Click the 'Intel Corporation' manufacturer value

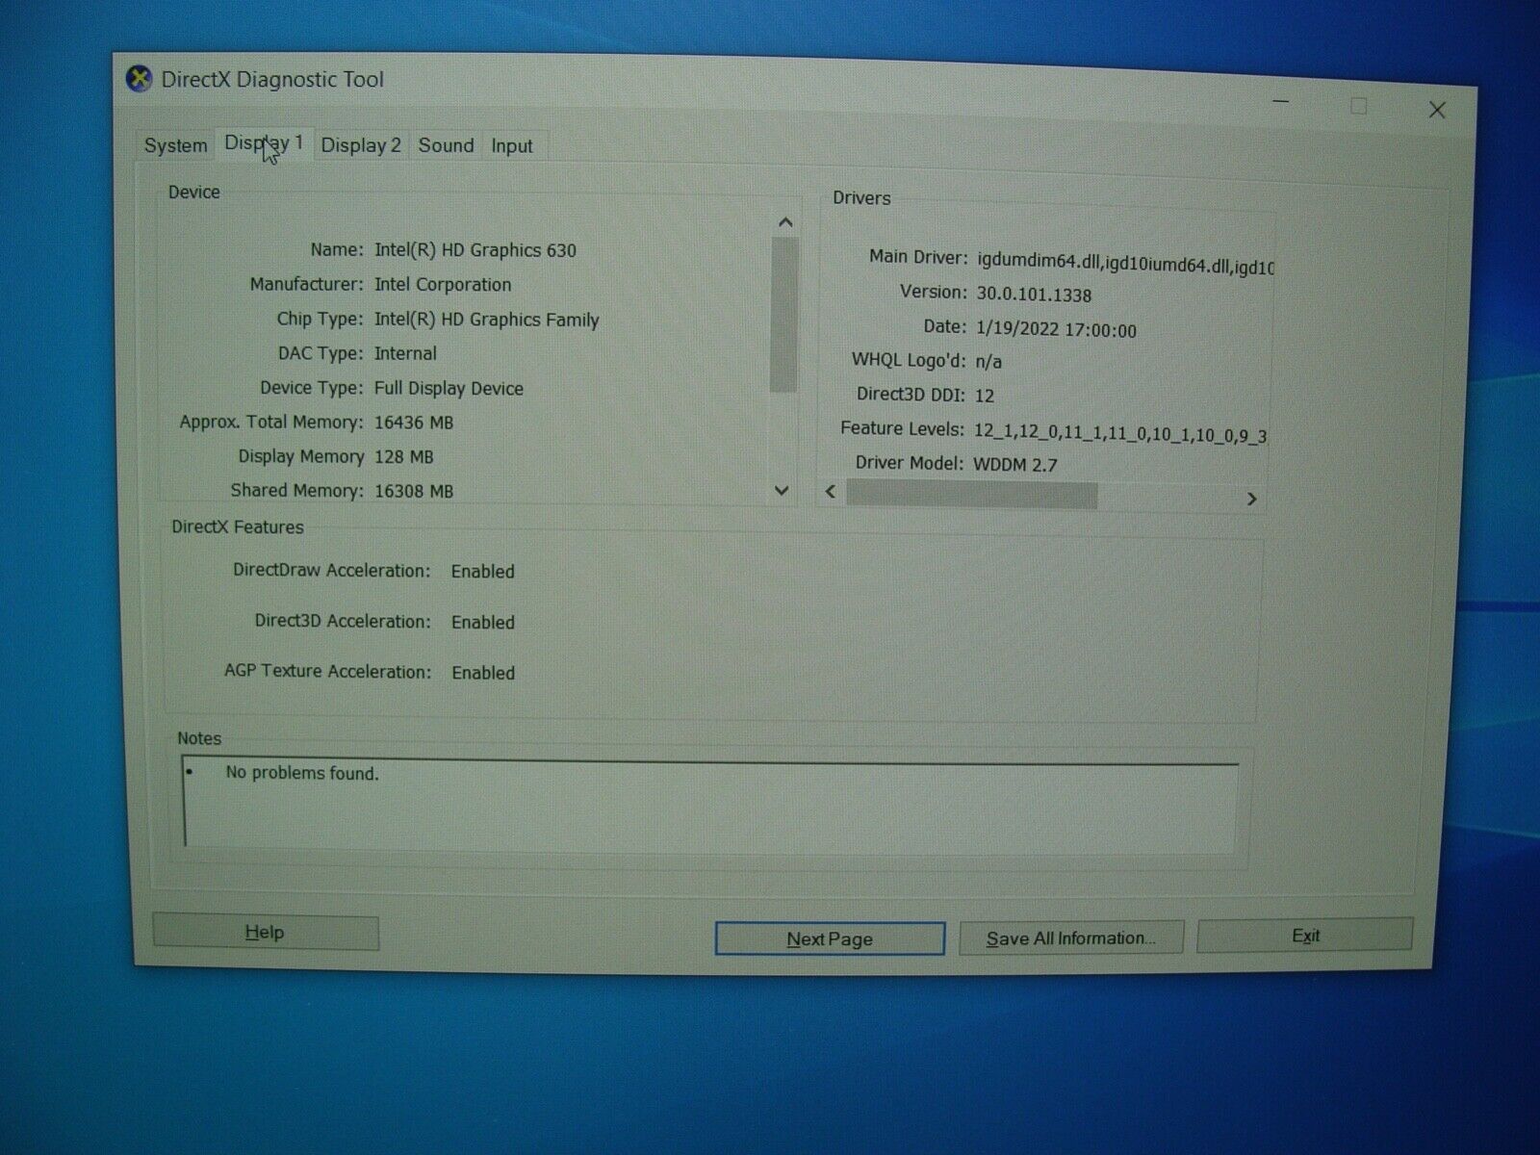443,285
